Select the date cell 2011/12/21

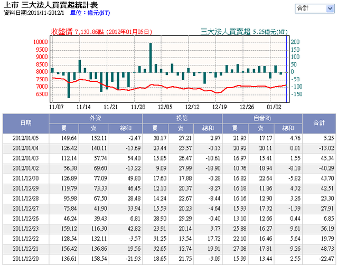point(26,249)
